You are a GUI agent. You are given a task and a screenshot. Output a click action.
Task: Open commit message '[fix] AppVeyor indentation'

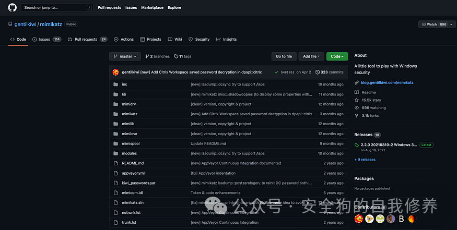coord(213,173)
